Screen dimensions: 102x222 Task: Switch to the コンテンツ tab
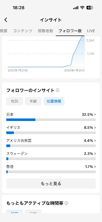tap(23, 31)
